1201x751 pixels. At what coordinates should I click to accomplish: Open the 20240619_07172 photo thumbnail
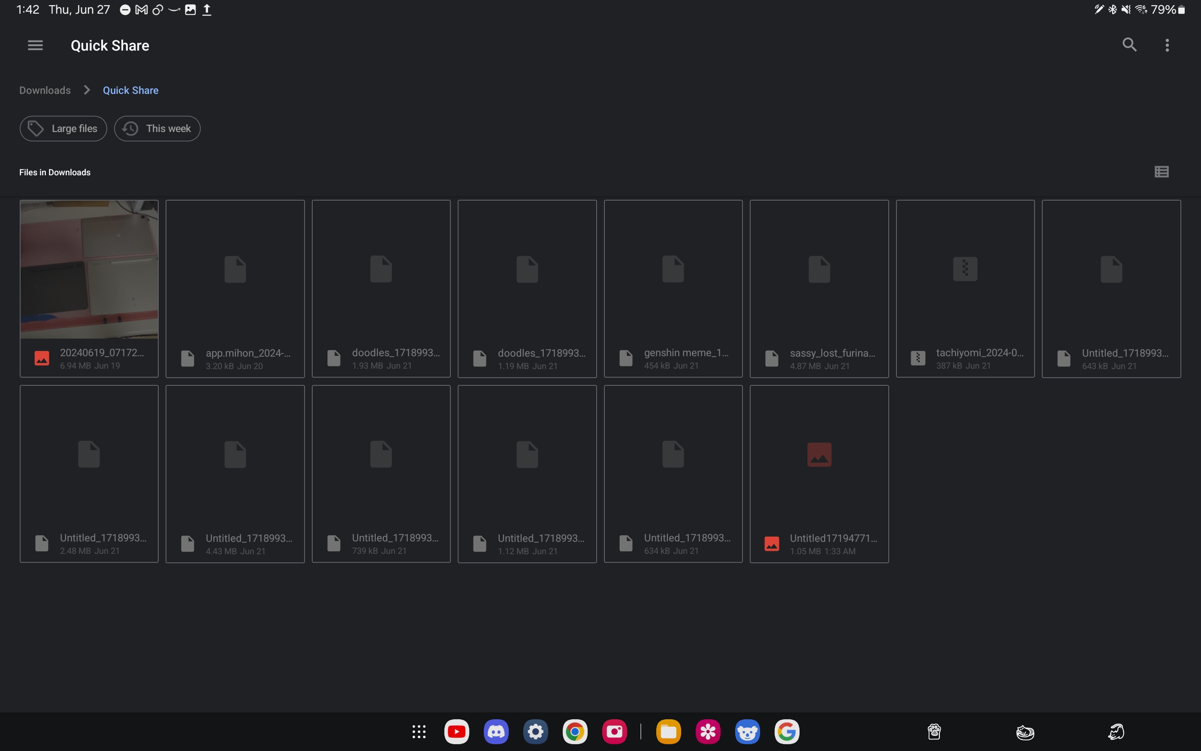pyautogui.click(x=89, y=269)
